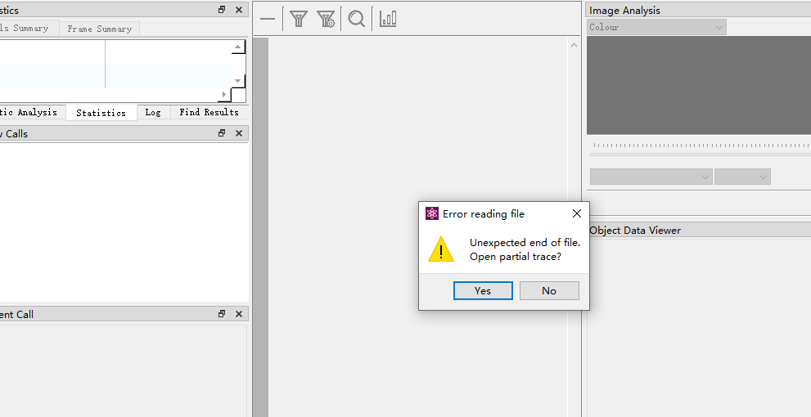Click the Image Analysis tick-mark slider

pos(701,149)
